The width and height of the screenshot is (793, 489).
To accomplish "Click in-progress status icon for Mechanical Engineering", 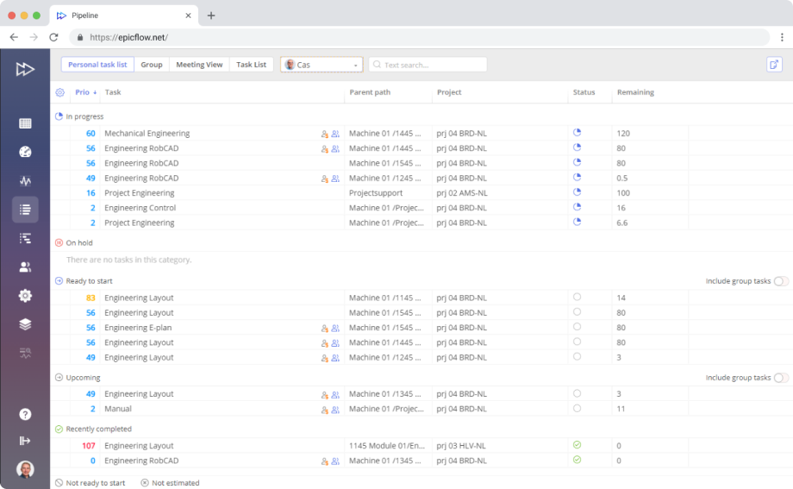I will tap(577, 133).
